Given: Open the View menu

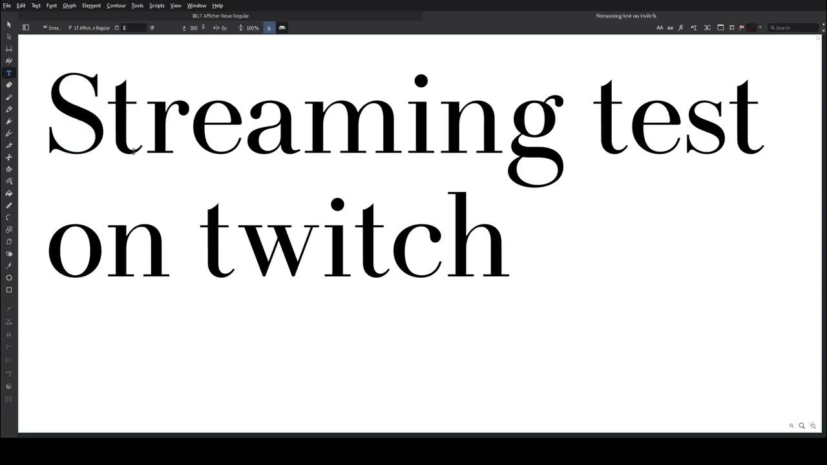Looking at the screenshot, I should (x=176, y=5).
